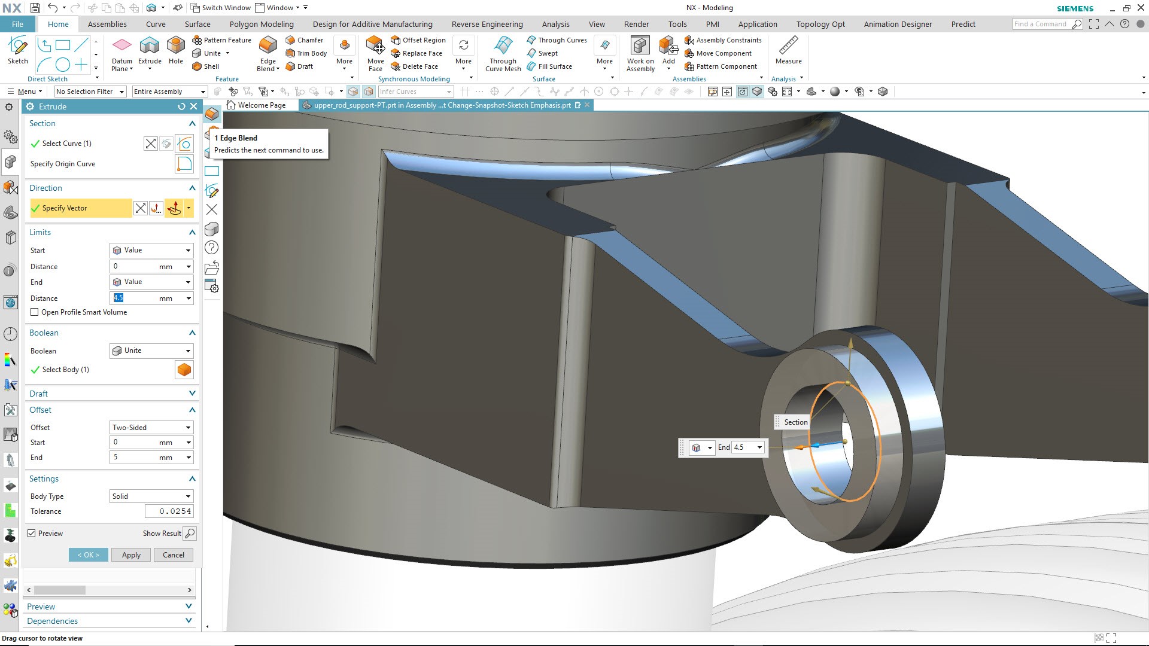The height and width of the screenshot is (646, 1149).
Task: Click the Tolerance input field
Action: click(x=169, y=511)
